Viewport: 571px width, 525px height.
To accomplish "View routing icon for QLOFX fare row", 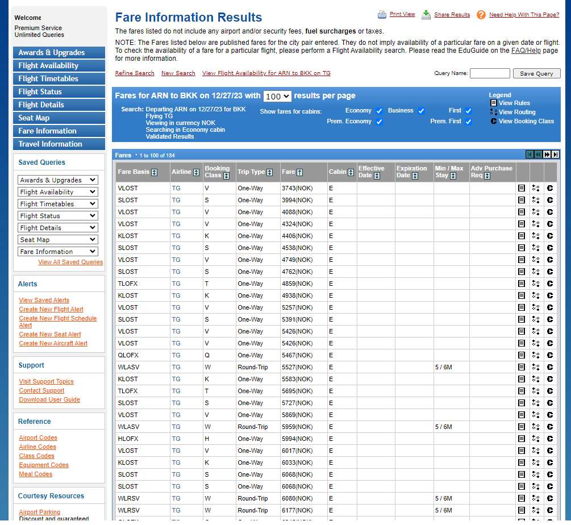I will [536, 355].
